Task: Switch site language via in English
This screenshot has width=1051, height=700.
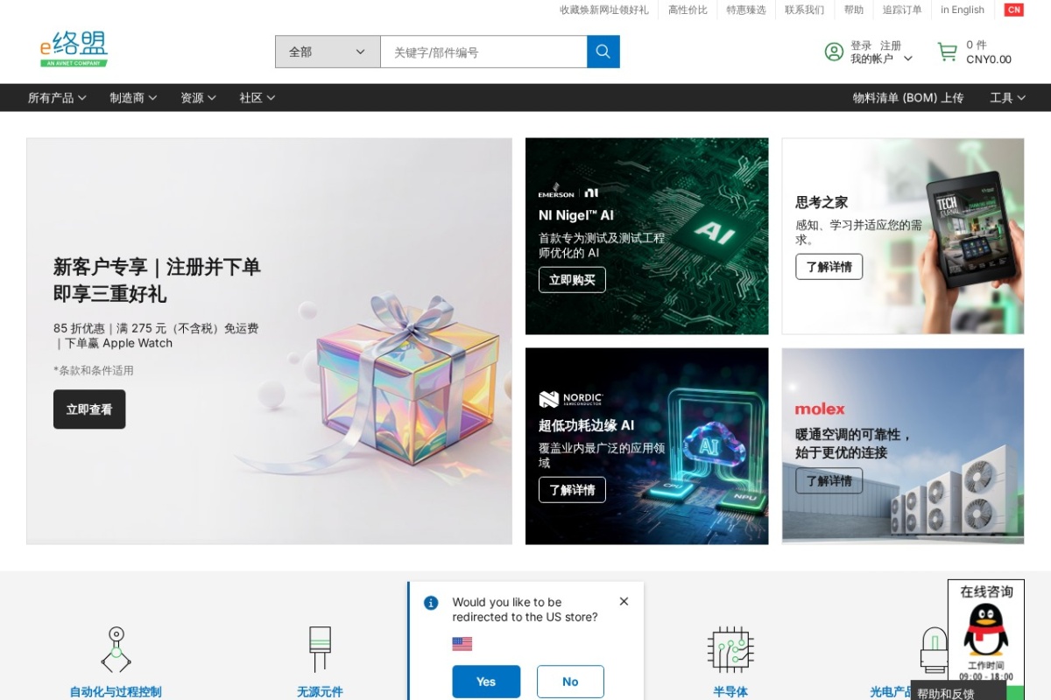Action: pos(963,10)
